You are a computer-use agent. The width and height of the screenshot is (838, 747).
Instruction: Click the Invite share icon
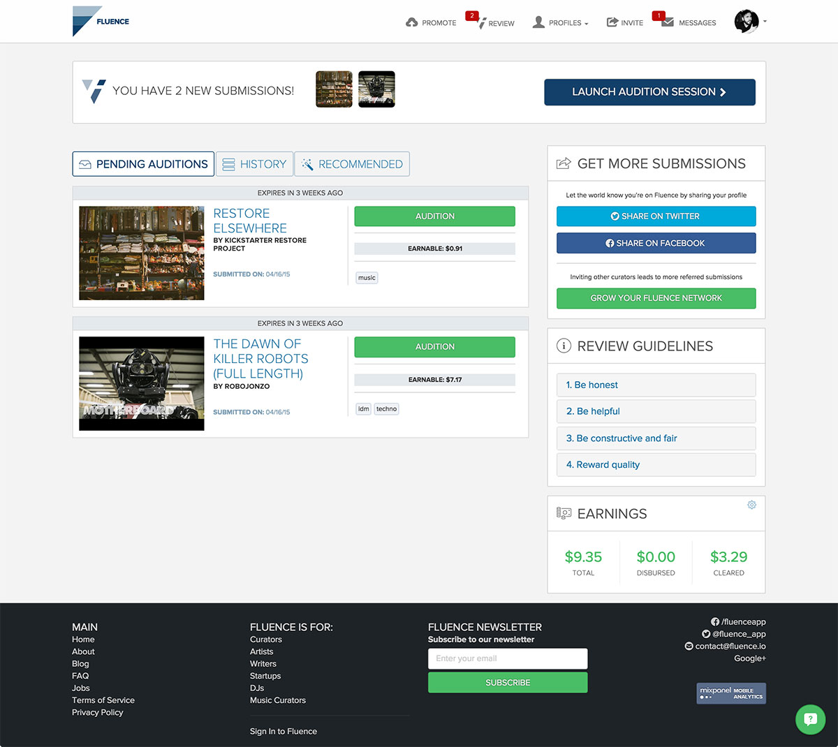(x=612, y=22)
